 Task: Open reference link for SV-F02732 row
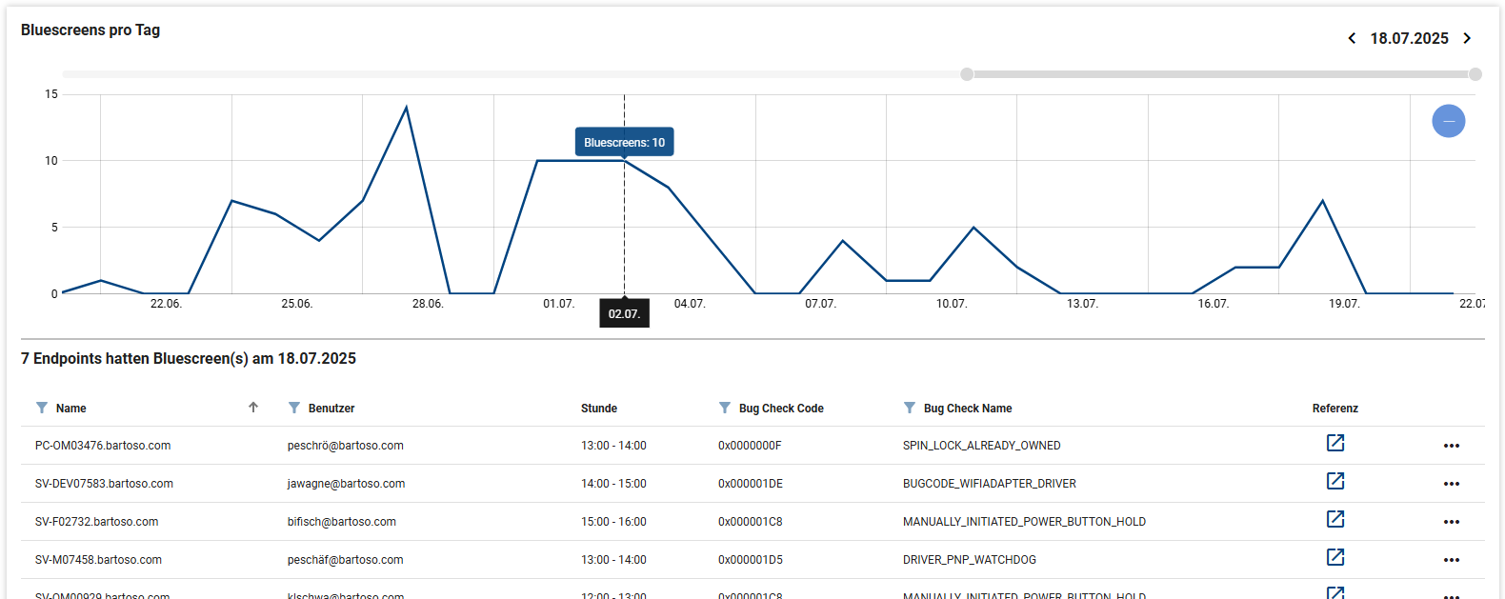(1335, 519)
